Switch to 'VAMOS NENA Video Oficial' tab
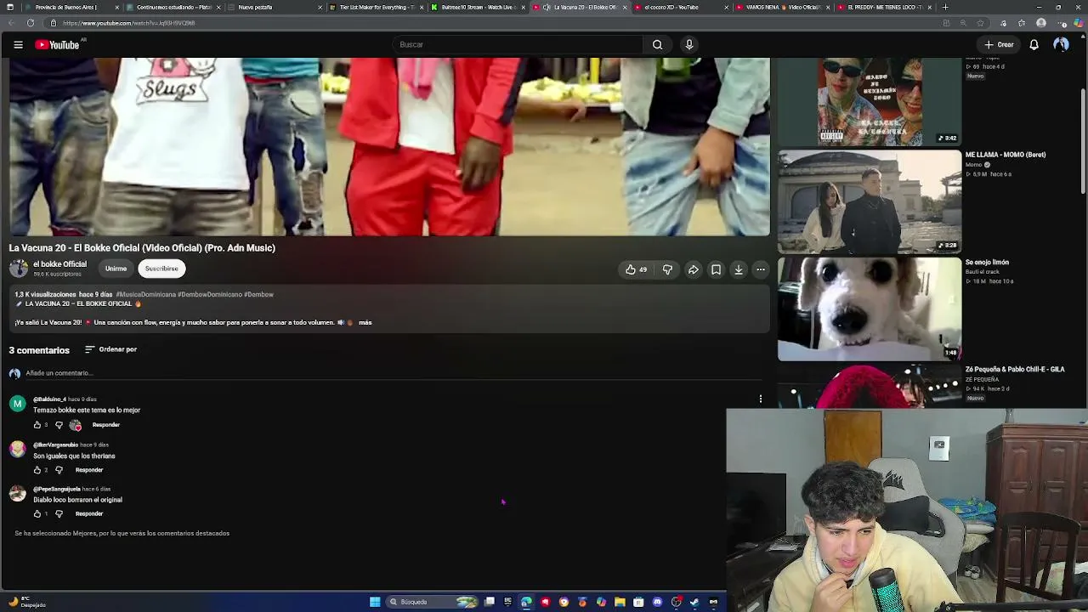The height and width of the screenshot is (612, 1088). coord(783,8)
